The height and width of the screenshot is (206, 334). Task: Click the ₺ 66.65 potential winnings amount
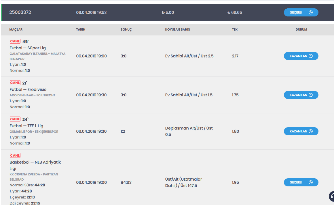(234, 12)
